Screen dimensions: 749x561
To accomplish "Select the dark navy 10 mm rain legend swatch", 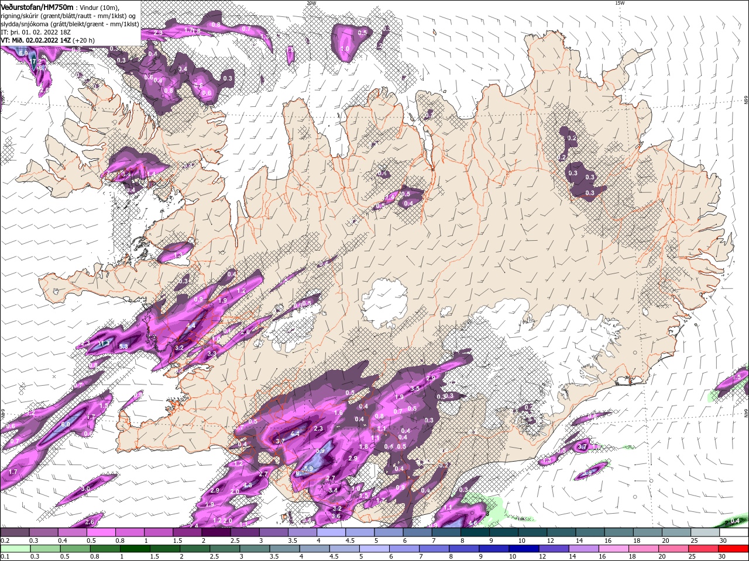I will (524, 548).
